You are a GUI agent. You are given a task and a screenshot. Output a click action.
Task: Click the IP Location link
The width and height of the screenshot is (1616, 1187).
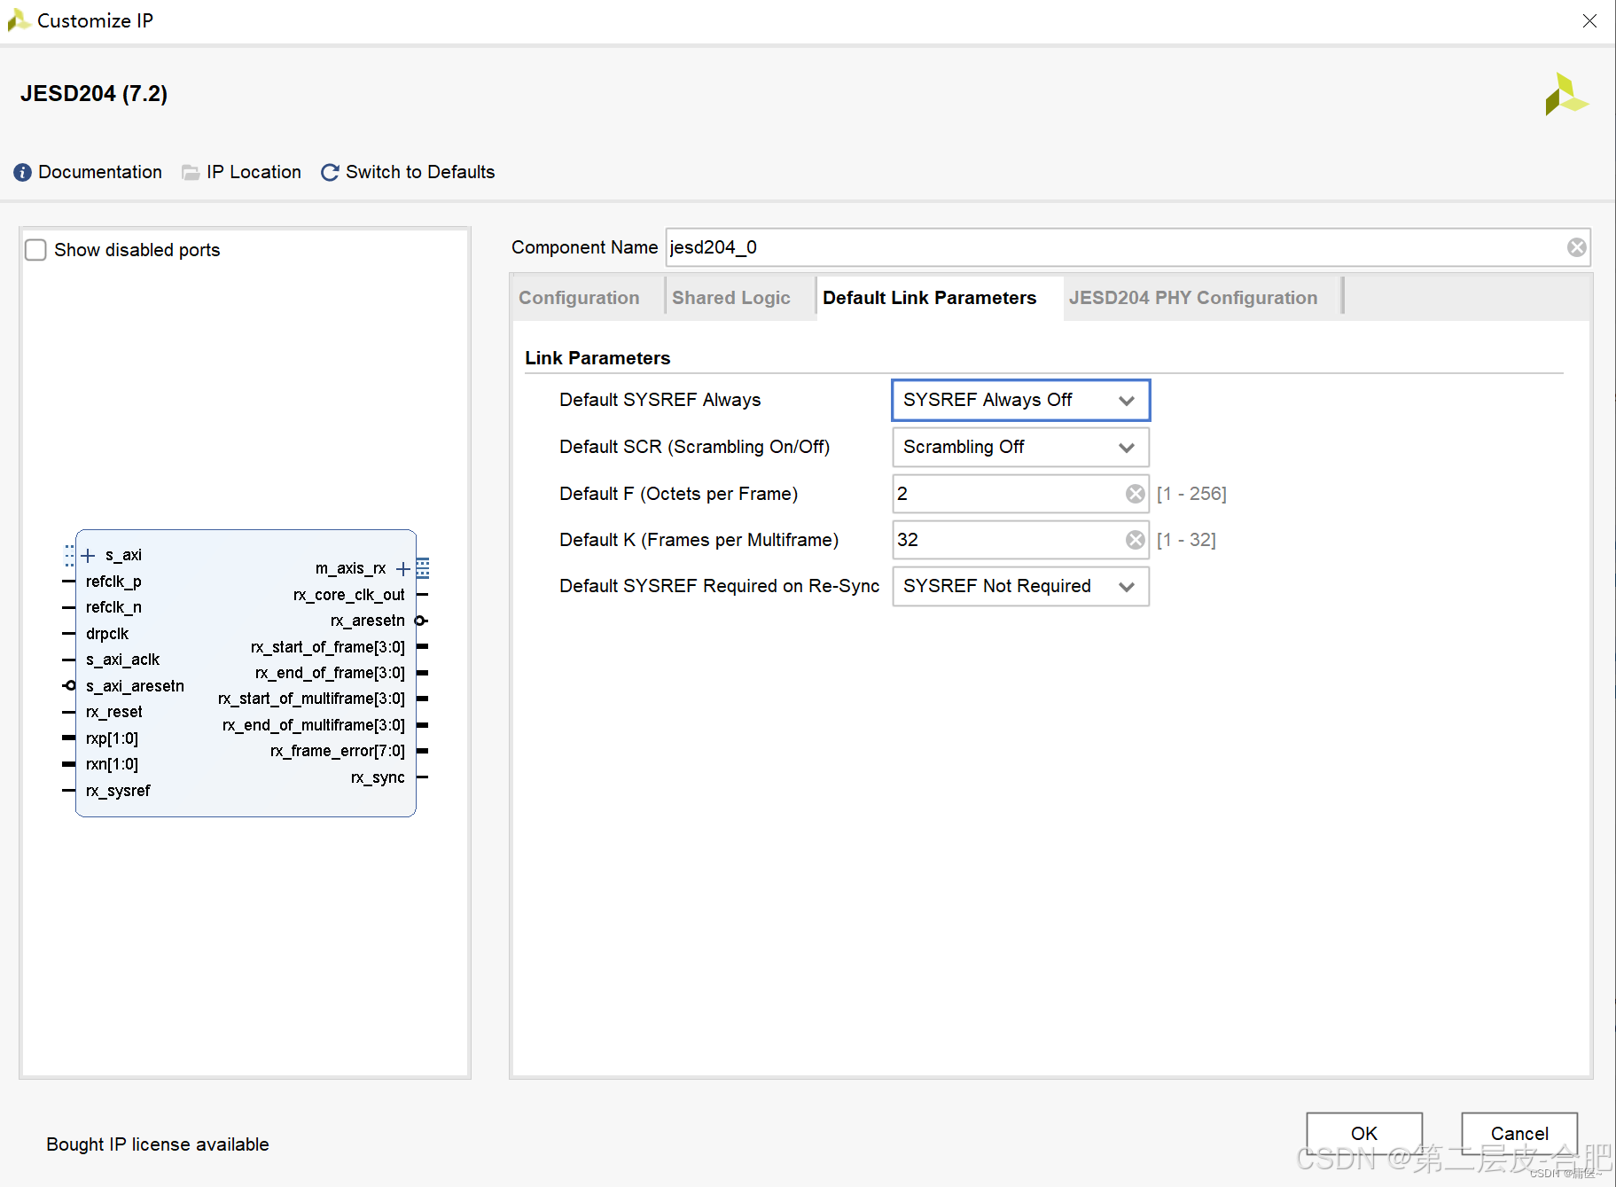click(x=254, y=172)
